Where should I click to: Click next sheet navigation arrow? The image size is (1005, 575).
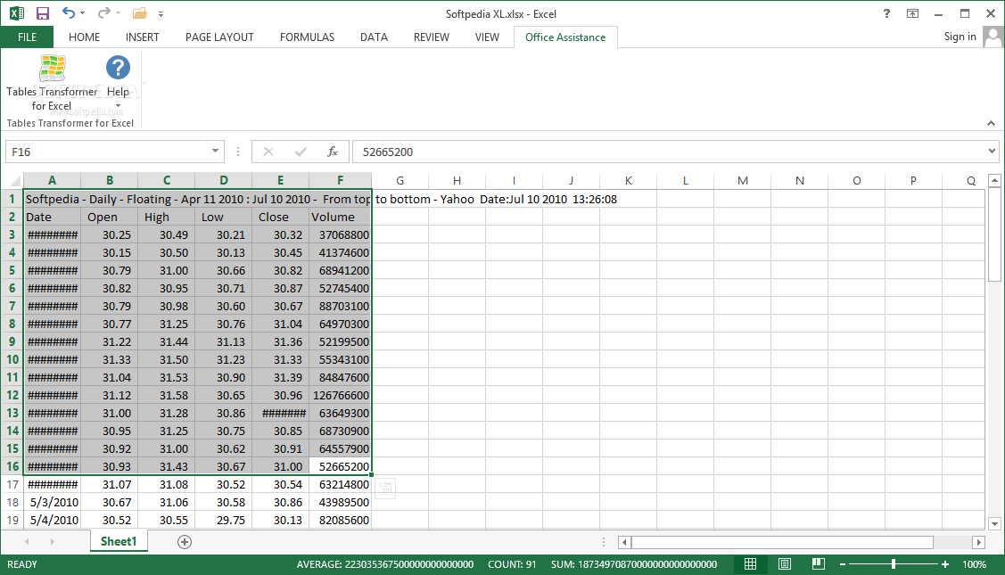click(x=52, y=542)
